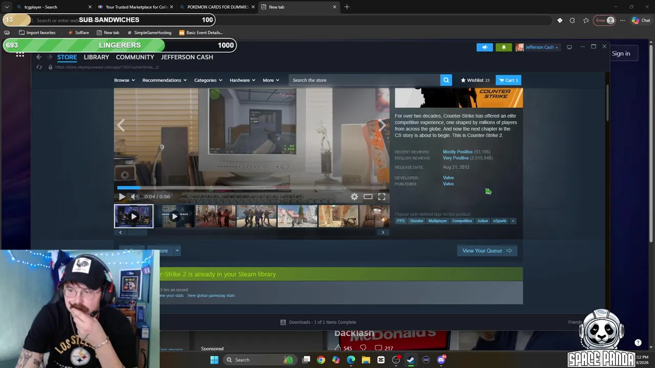Open Edge Copilot Chat button
Viewport: 655px width, 368px height.
641,20
